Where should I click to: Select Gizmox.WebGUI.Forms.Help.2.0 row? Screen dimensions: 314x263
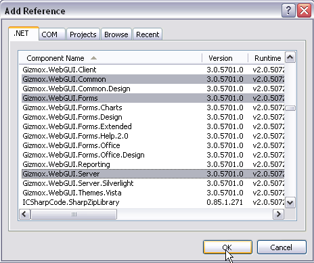pos(153,136)
